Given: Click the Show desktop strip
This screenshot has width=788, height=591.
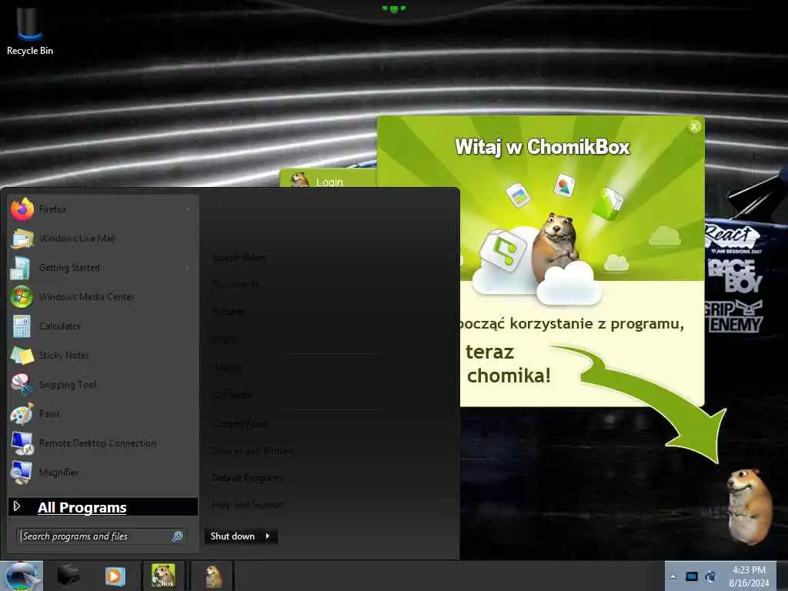Looking at the screenshot, I should pos(782,576).
